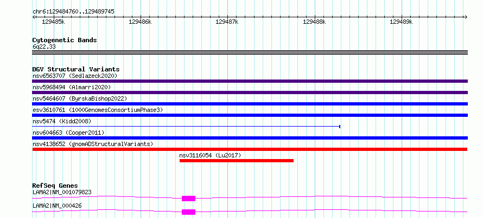Click the RefSeq Genes track heading

55,186
